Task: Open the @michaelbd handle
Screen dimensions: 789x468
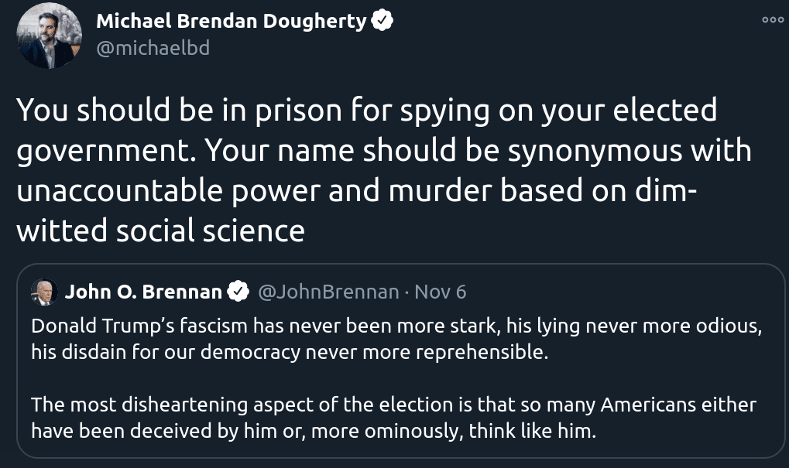Action: tap(153, 48)
